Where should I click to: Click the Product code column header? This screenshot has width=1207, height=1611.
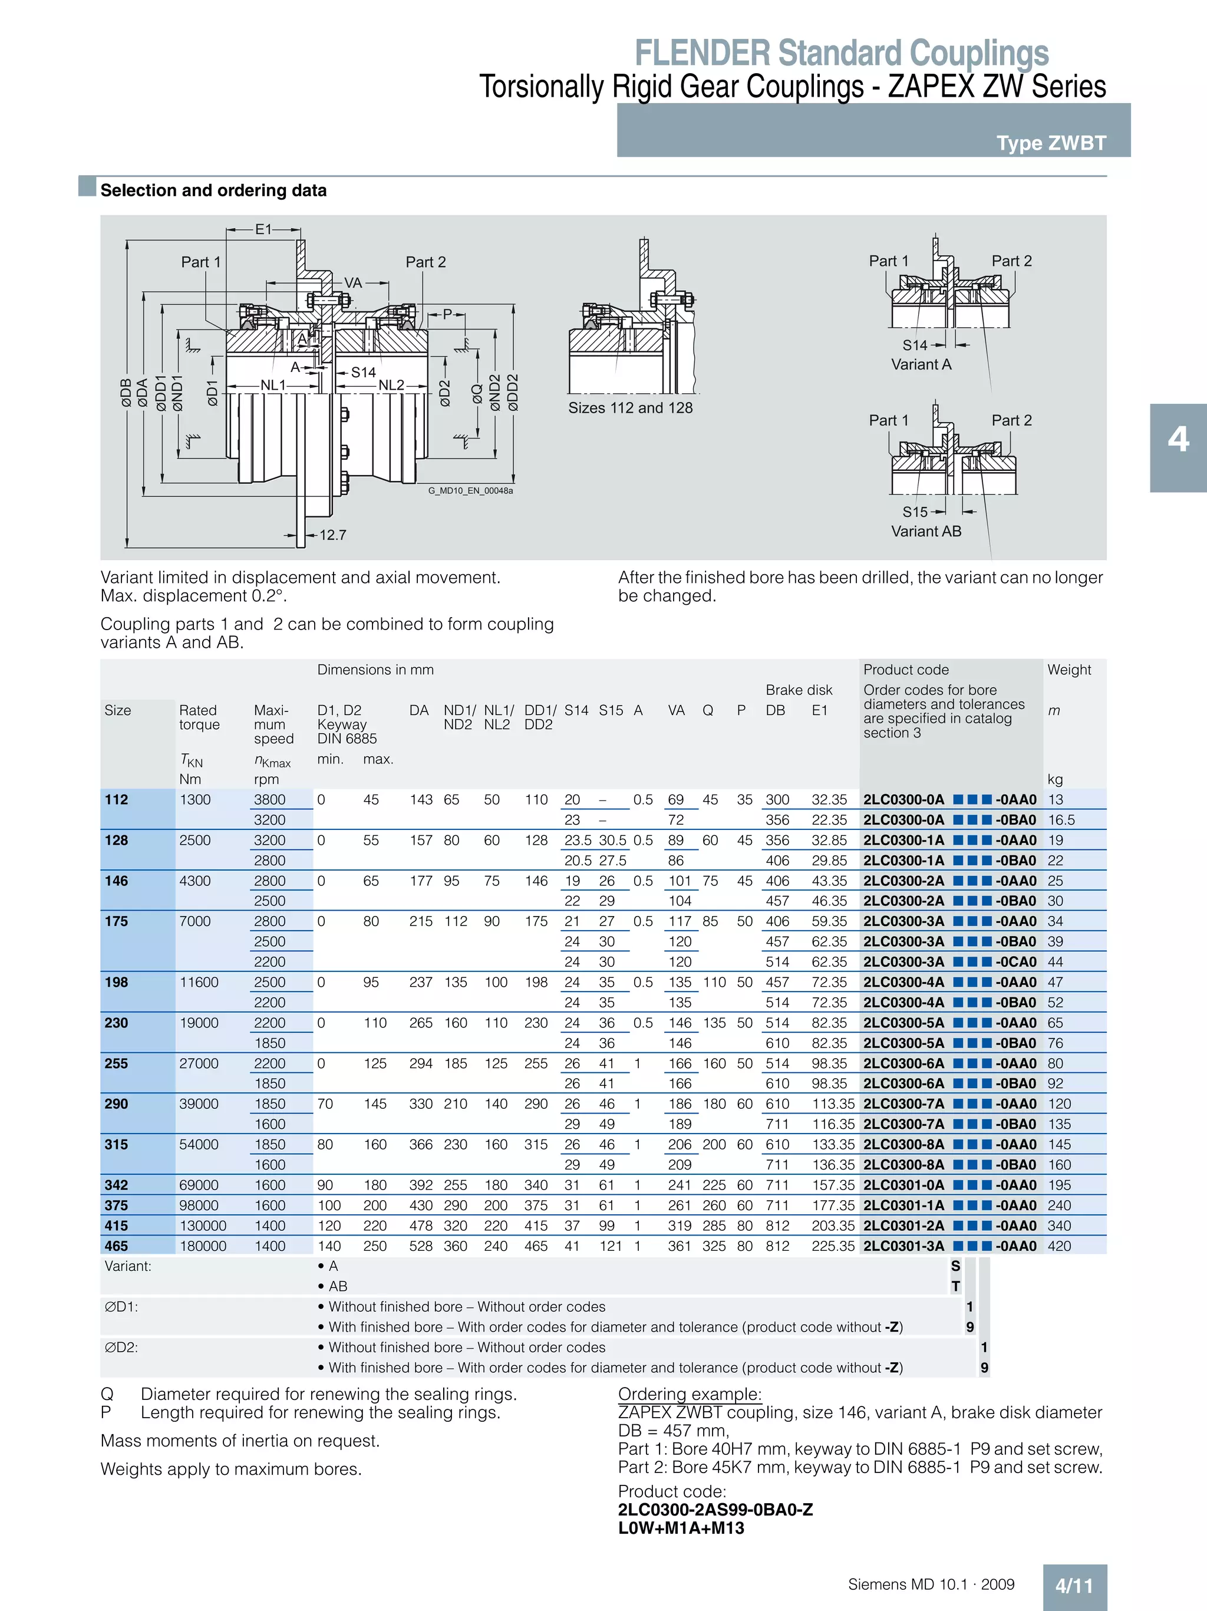(x=906, y=669)
